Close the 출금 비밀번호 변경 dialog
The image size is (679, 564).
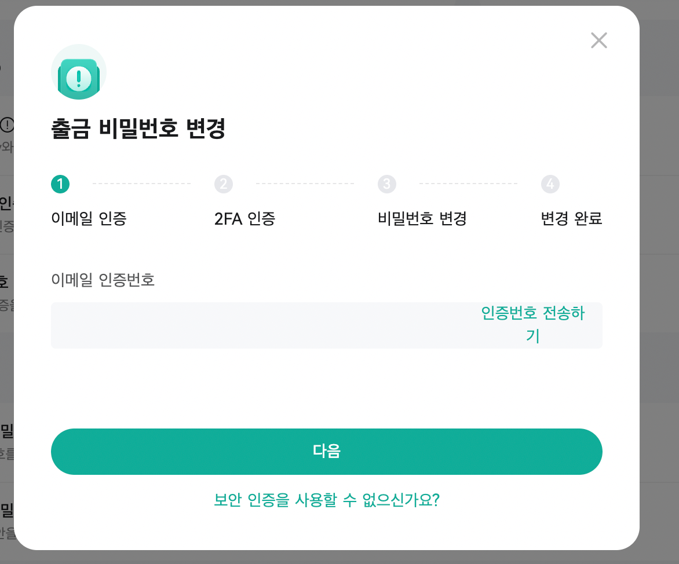598,41
